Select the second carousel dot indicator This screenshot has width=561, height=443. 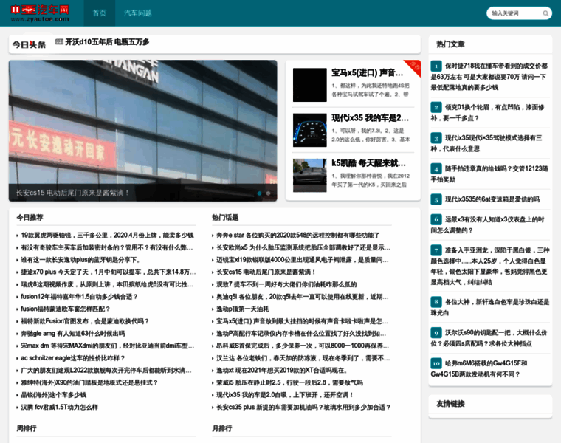pyautogui.click(x=268, y=193)
